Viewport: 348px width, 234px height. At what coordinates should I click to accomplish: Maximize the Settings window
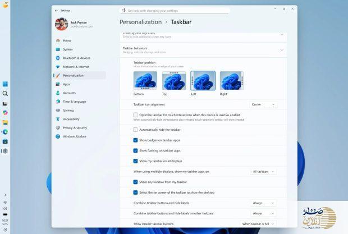tap(284, 8)
